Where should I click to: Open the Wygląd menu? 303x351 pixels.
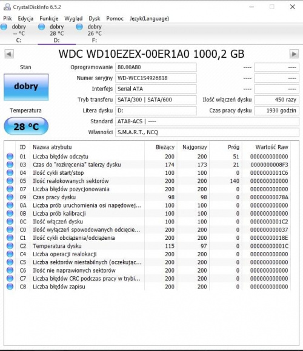click(73, 19)
